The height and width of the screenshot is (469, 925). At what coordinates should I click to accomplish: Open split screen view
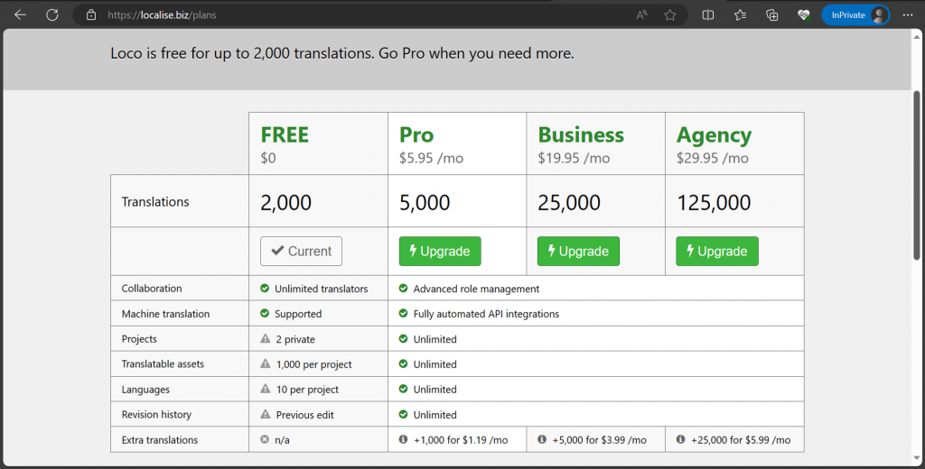708,15
